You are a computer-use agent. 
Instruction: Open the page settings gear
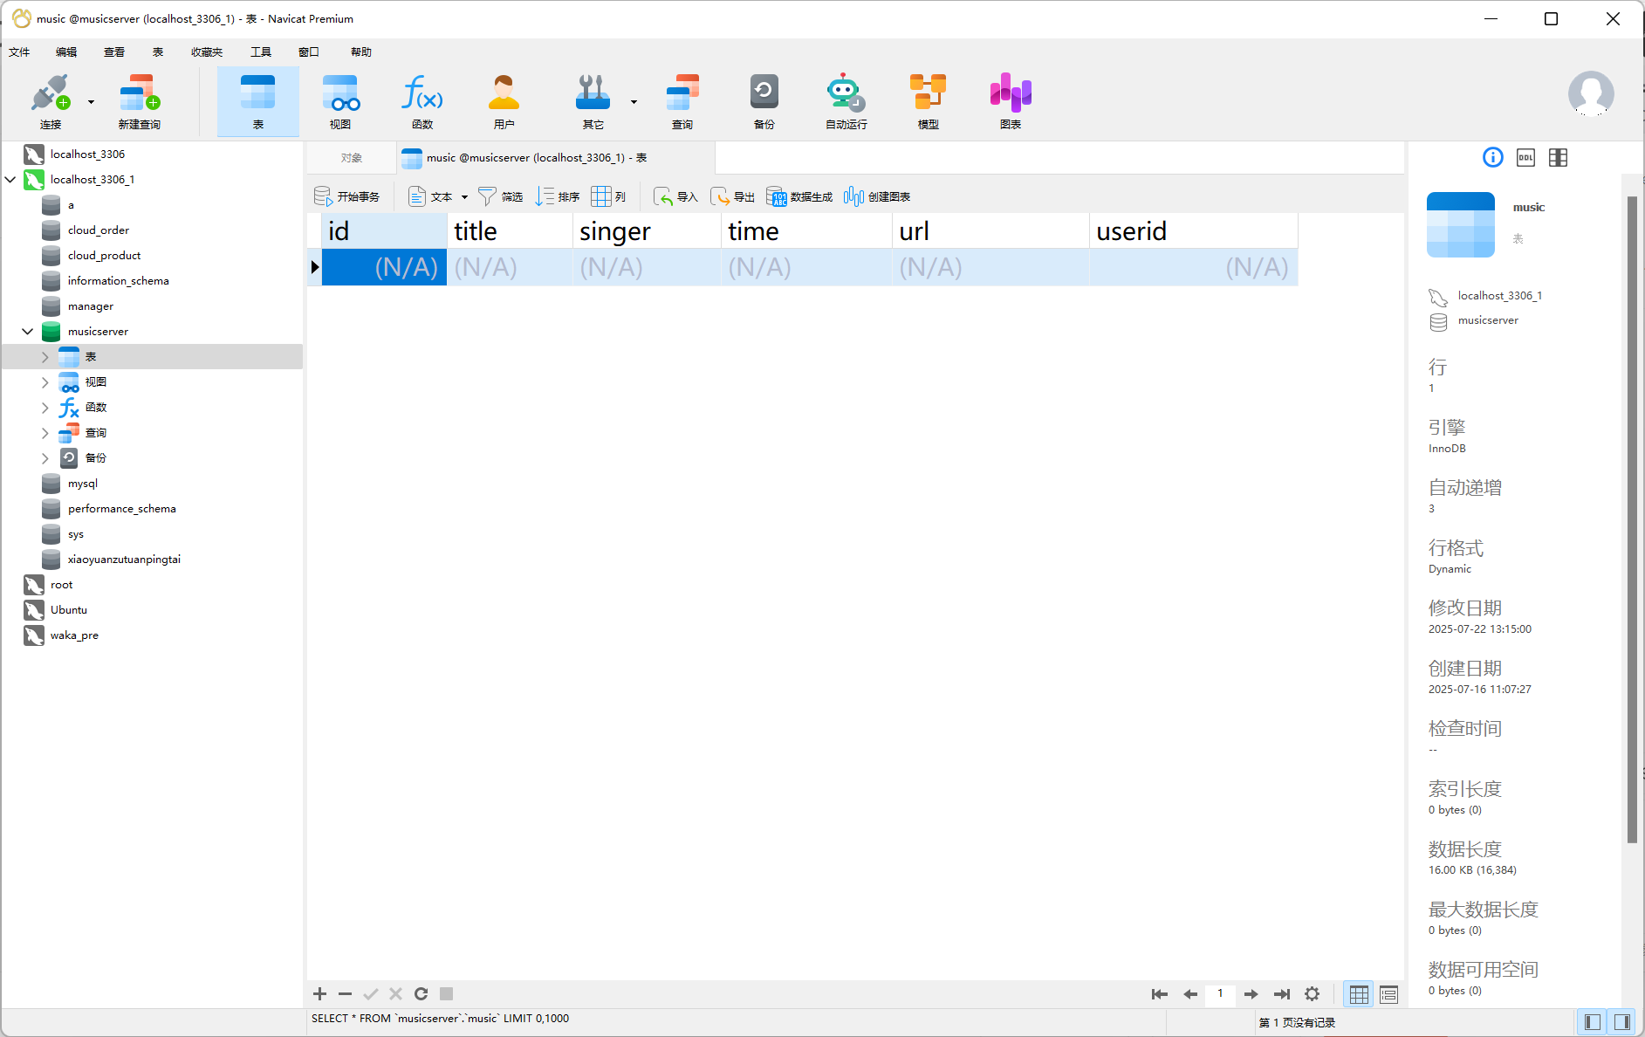point(1312,994)
